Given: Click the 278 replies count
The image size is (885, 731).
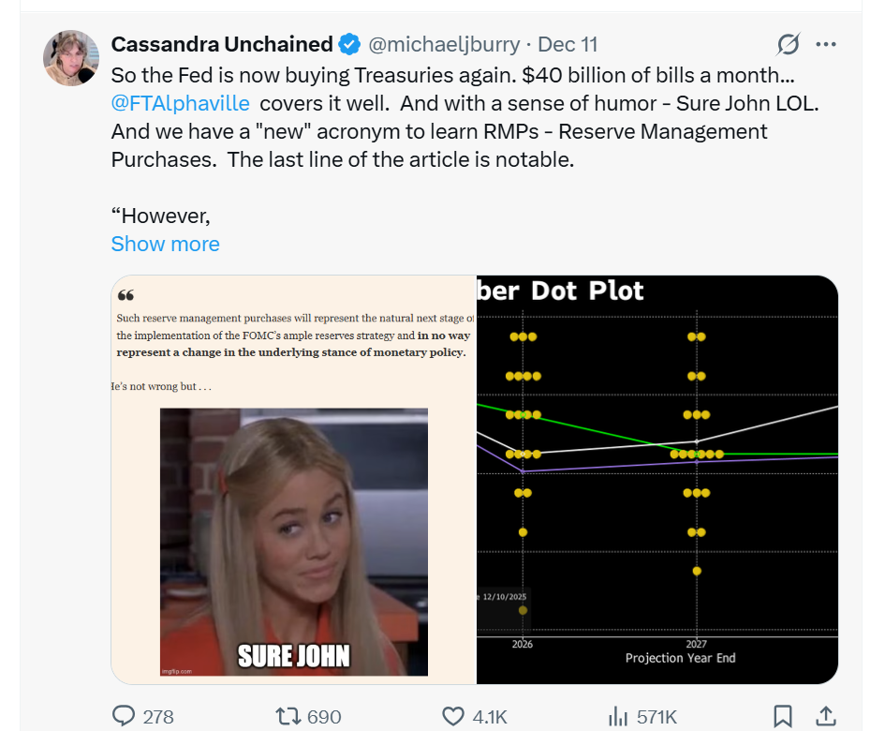Looking at the screenshot, I should 158,717.
